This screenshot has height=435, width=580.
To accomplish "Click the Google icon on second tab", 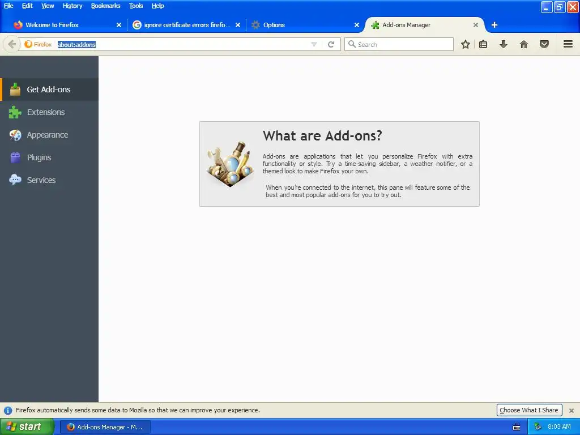I will [137, 25].
